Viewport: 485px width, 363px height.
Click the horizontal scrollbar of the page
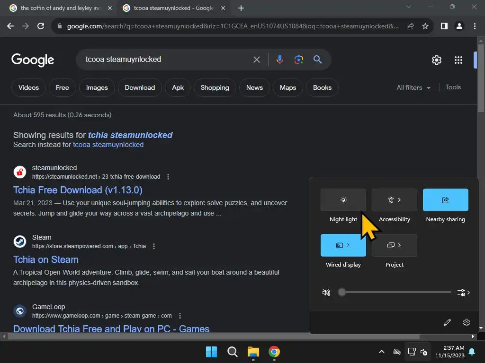[x=214, y=337]
